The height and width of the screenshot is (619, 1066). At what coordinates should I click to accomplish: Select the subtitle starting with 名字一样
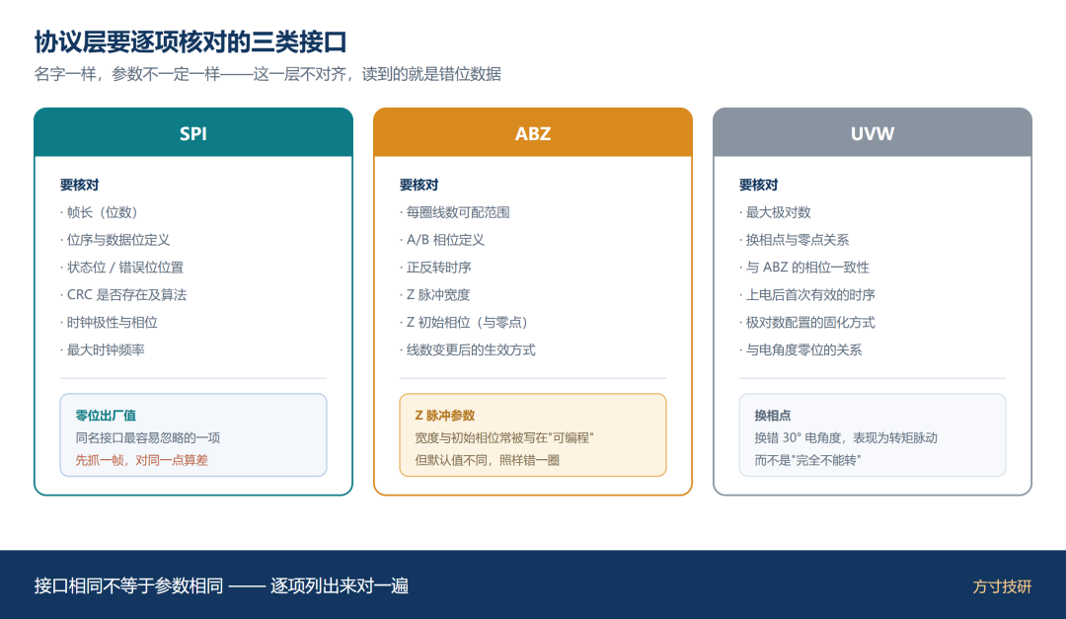click(x=267, y=74)
